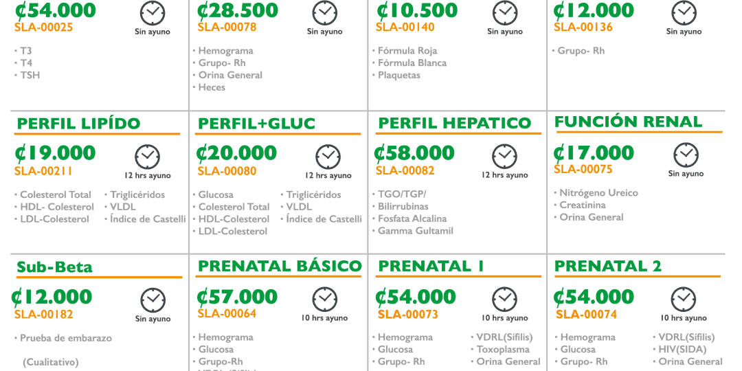Select the code SLA-00074
The width and height of the screenshot is (742, 371).
coord(586,315)
